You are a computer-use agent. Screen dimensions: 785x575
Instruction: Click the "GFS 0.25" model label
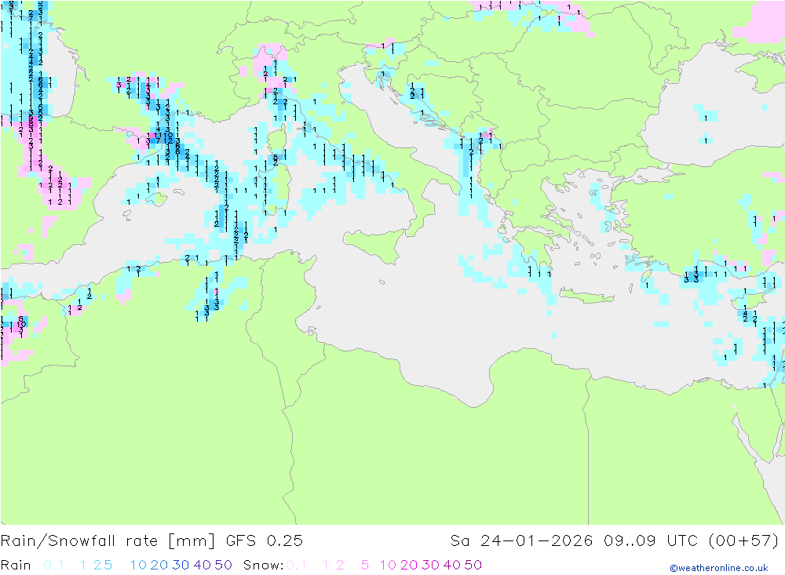pyautogui.click(x=265, y=541)
